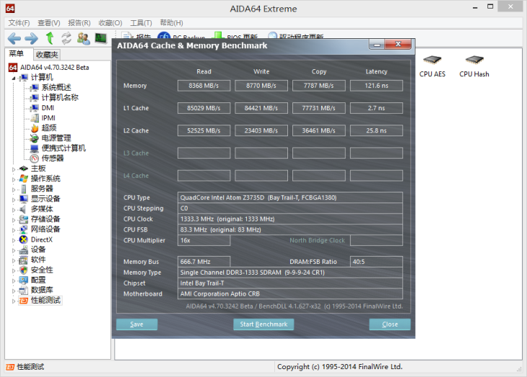
Task: Refresh using the gray circular arrows icon
Action: pyautogui.click(x=66, y=38)
